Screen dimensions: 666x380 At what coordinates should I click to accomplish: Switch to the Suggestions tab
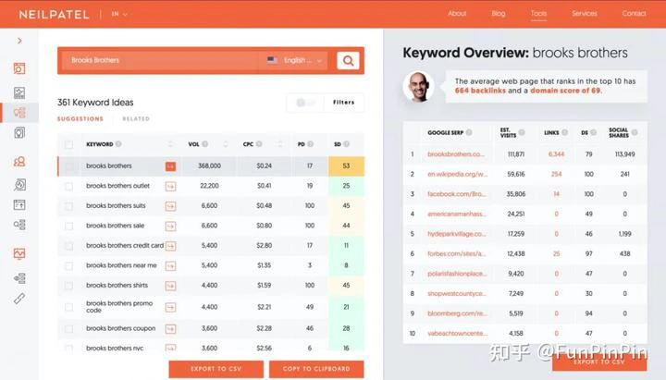(80, 119)
